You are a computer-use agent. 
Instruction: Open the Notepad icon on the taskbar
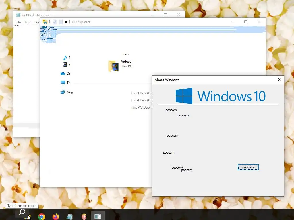point(69,217)
